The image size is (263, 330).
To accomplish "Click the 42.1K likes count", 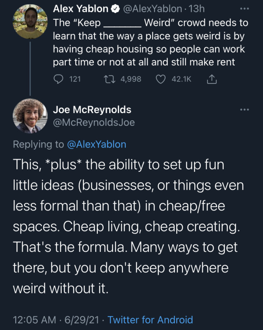I will [x=181, y=79].
